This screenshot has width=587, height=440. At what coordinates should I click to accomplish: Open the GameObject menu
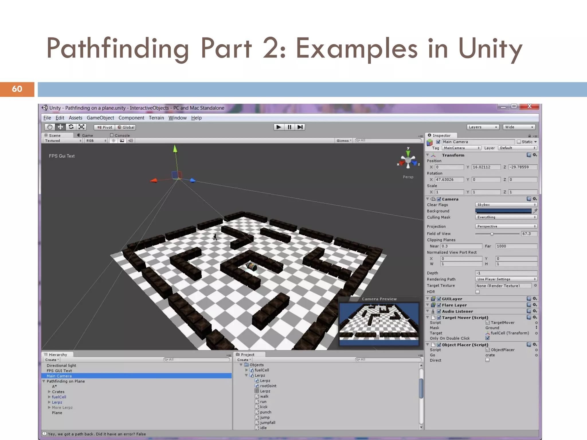pyautogui.click(x=100, y=118)
